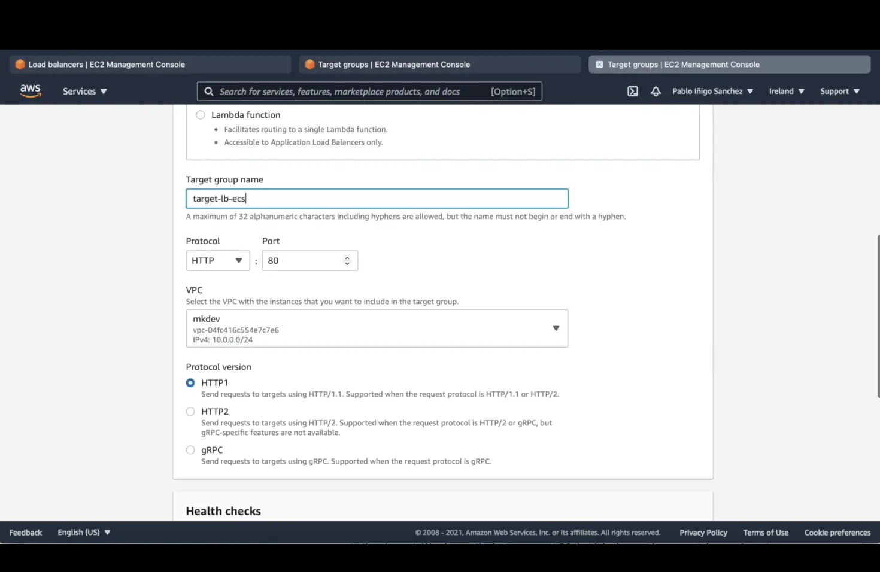
Task: Click the search magnifier icon
Action: pyautogui.click(x=209, y=92)
